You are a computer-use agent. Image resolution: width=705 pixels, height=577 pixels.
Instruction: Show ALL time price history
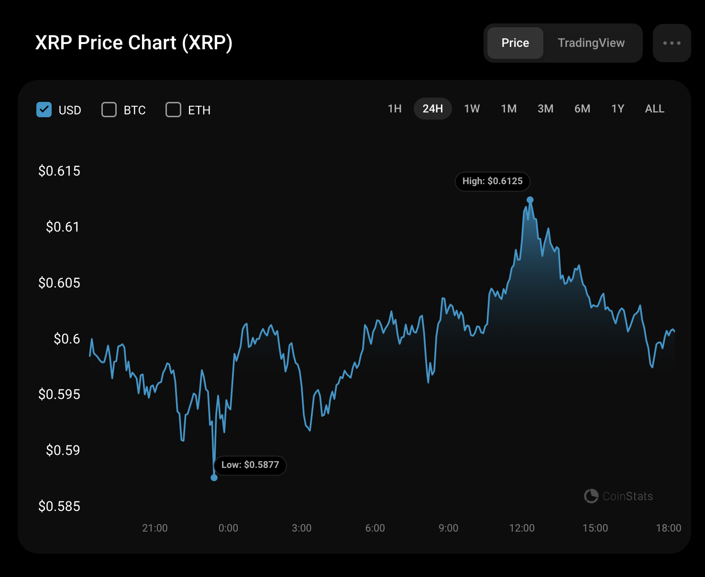point(654,109)
